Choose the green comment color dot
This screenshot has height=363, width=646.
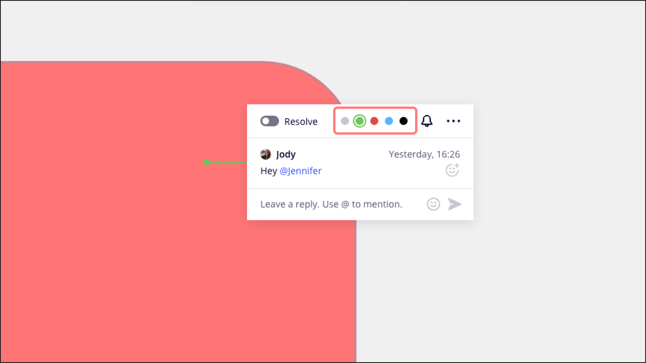coord(359,121)
